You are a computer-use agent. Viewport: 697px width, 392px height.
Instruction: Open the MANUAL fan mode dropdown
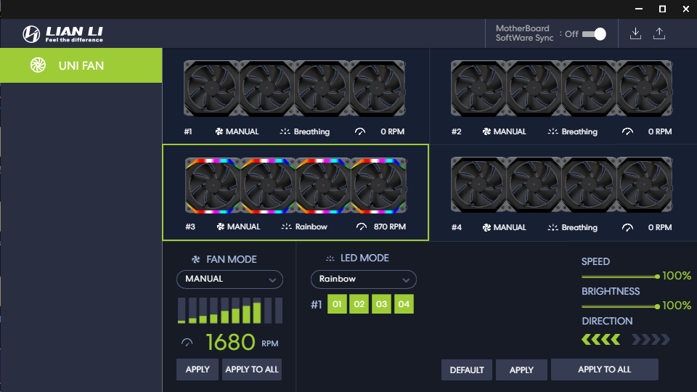[230, 279]
